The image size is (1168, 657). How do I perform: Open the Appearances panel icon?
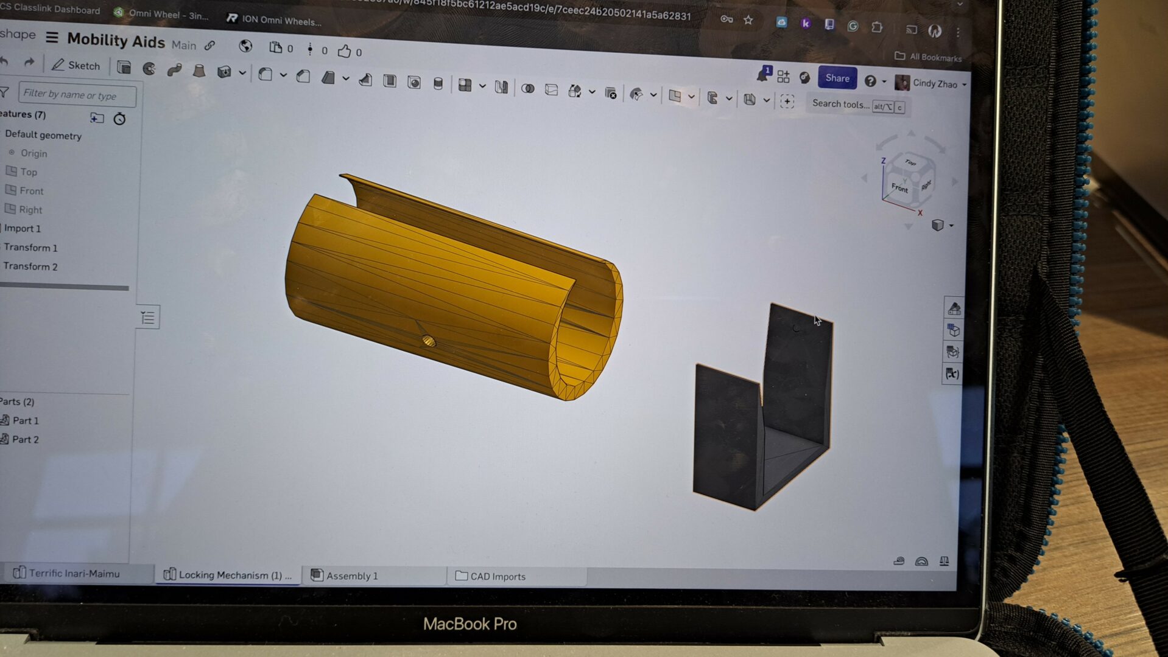[954, 308]
